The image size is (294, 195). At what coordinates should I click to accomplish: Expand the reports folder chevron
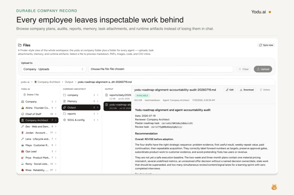(x=98, y=114)
